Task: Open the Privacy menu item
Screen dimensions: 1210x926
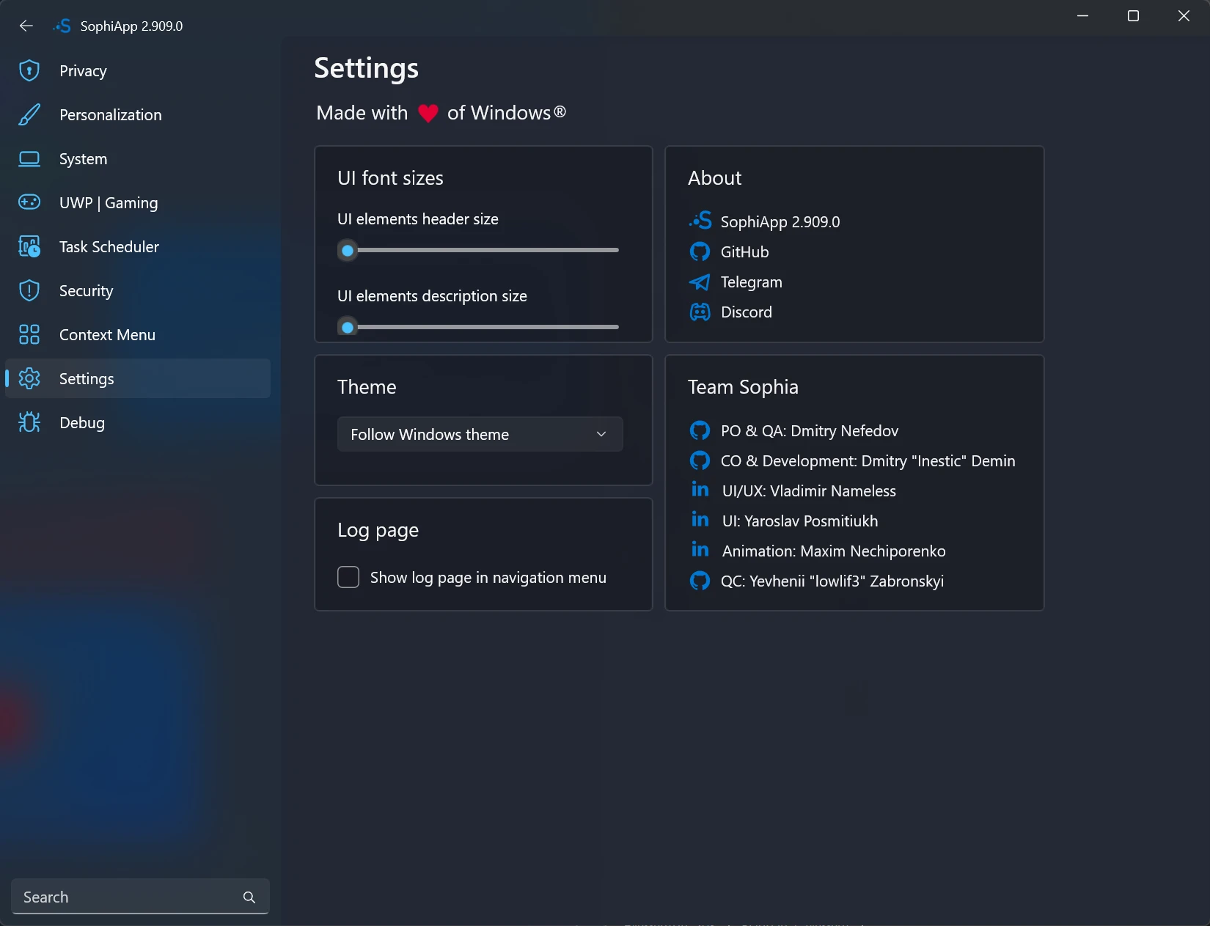Action: click(x=138, y=70)
